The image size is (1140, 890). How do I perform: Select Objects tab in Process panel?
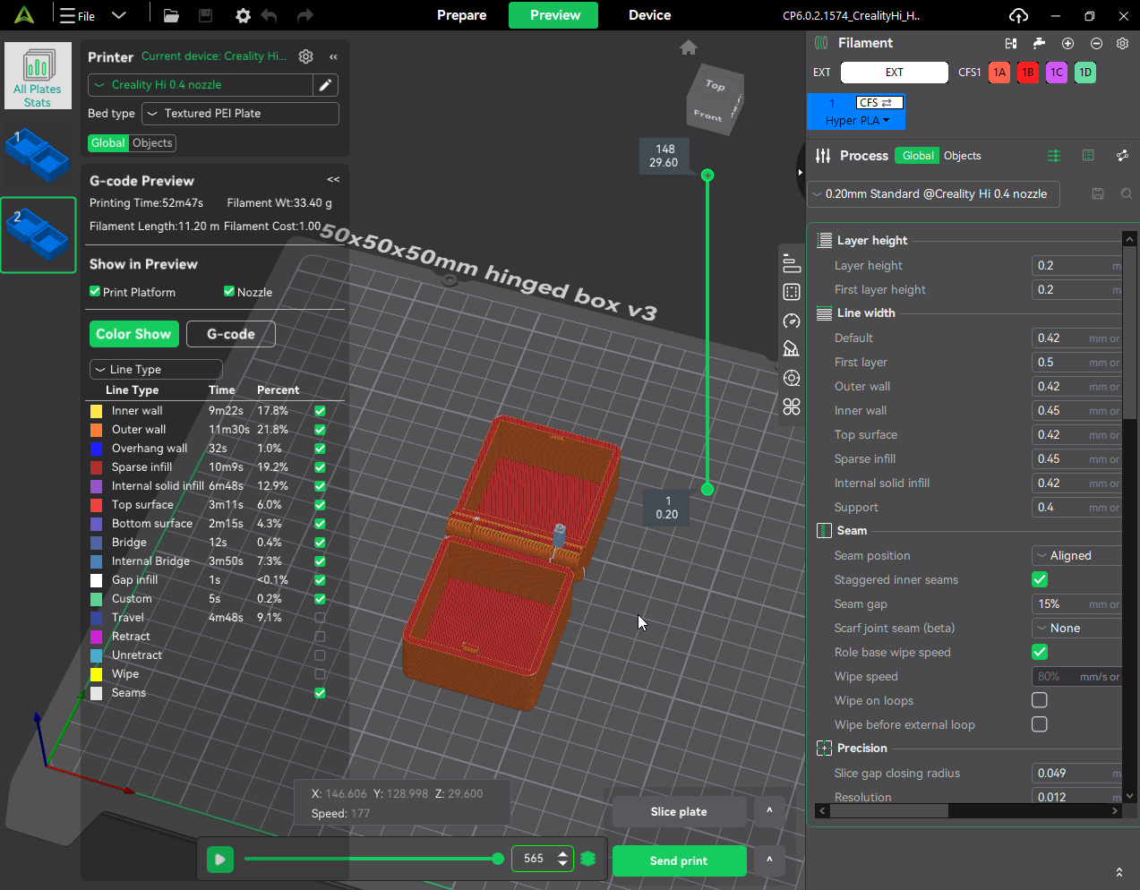(x=963, y=156)
